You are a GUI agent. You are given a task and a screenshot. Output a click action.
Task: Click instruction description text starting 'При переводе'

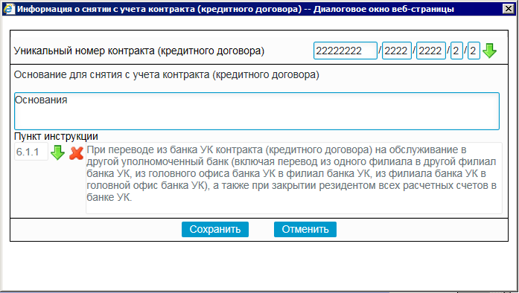click(x=294, y=178)
